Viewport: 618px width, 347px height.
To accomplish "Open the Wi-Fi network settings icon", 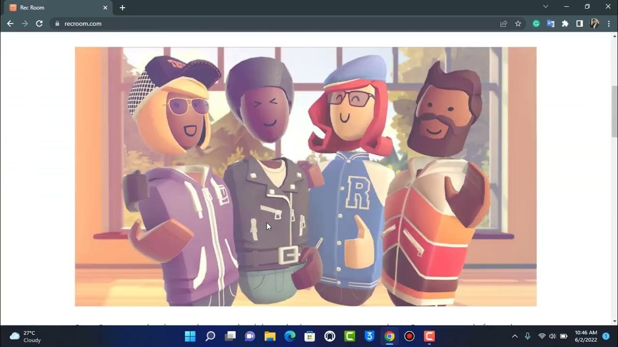I will click(542, 336).
